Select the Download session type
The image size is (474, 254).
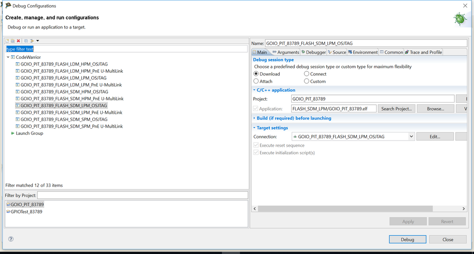coord(256,74)
